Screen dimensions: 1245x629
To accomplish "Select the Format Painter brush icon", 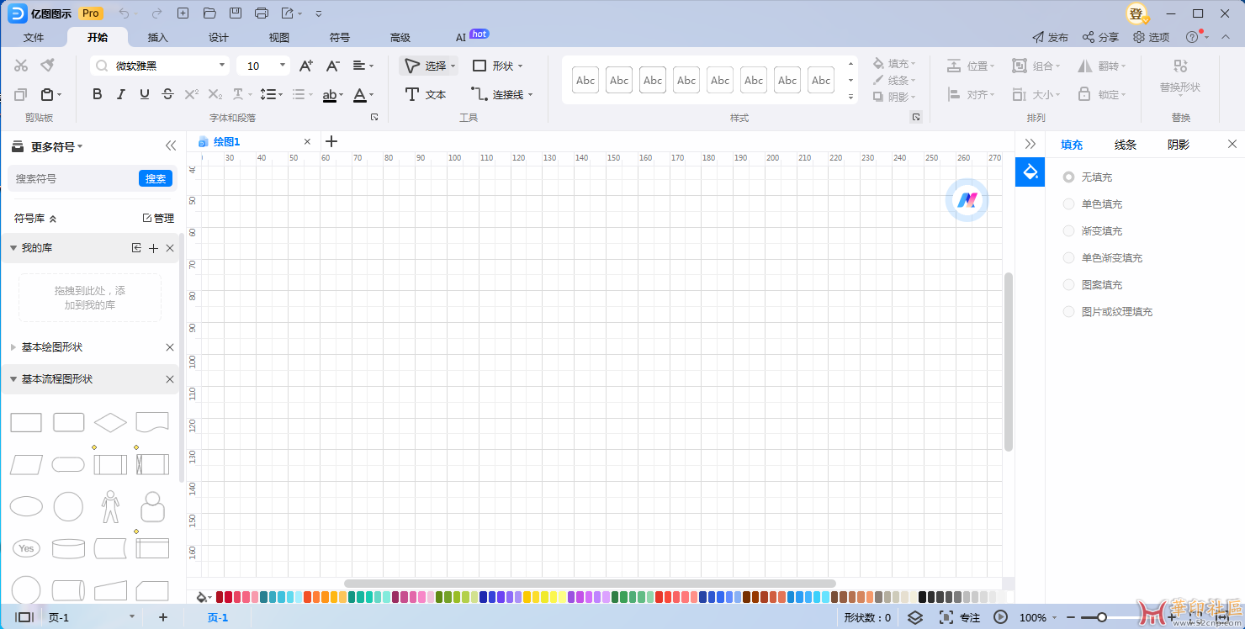I will [48, 66].
